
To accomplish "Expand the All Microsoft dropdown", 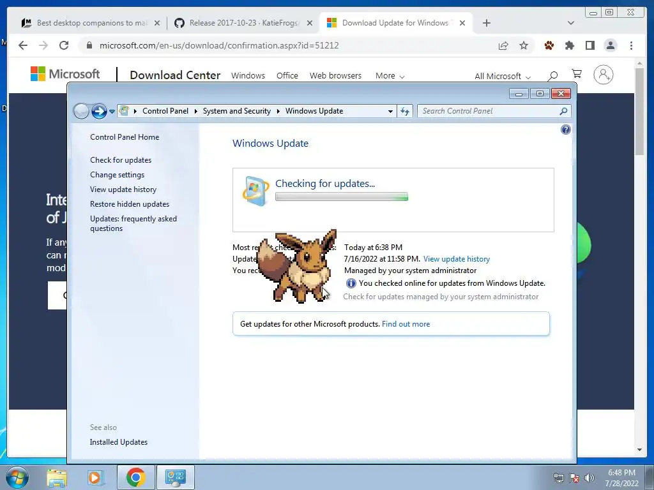I will 503,77.
